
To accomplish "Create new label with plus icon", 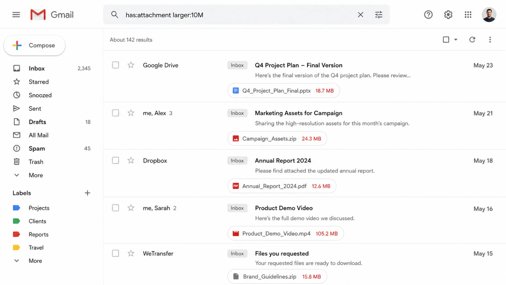I will click(x=88, y=193).
